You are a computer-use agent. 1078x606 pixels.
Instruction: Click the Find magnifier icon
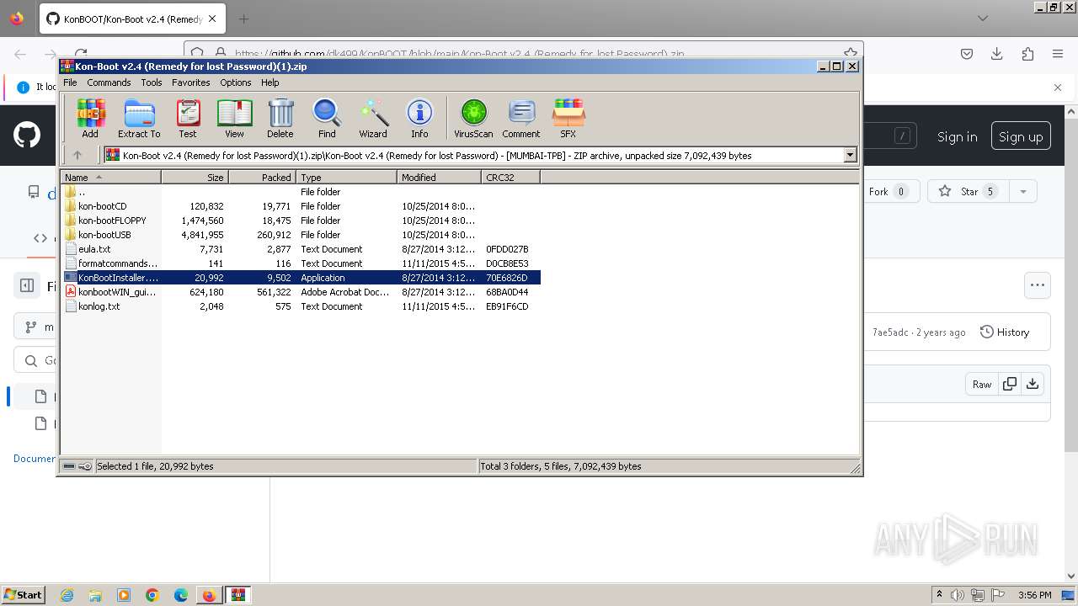pyautogui.click(x=327, y=118)
